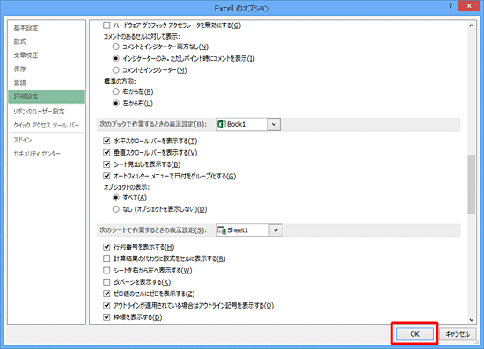Choose 左から右(L) direction
The image size is (484, 349).
tap(116, 103)
